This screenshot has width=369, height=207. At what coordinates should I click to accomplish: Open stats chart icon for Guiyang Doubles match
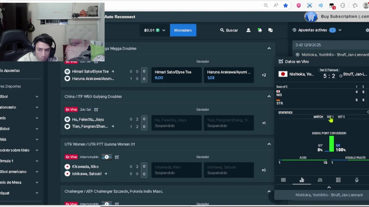click(x=96, y=110)
